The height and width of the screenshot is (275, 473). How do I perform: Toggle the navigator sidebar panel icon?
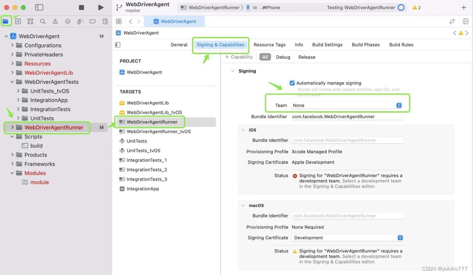click(39, 7)
